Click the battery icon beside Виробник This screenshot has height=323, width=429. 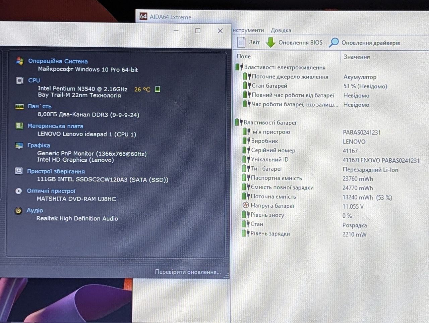[247, 141]
